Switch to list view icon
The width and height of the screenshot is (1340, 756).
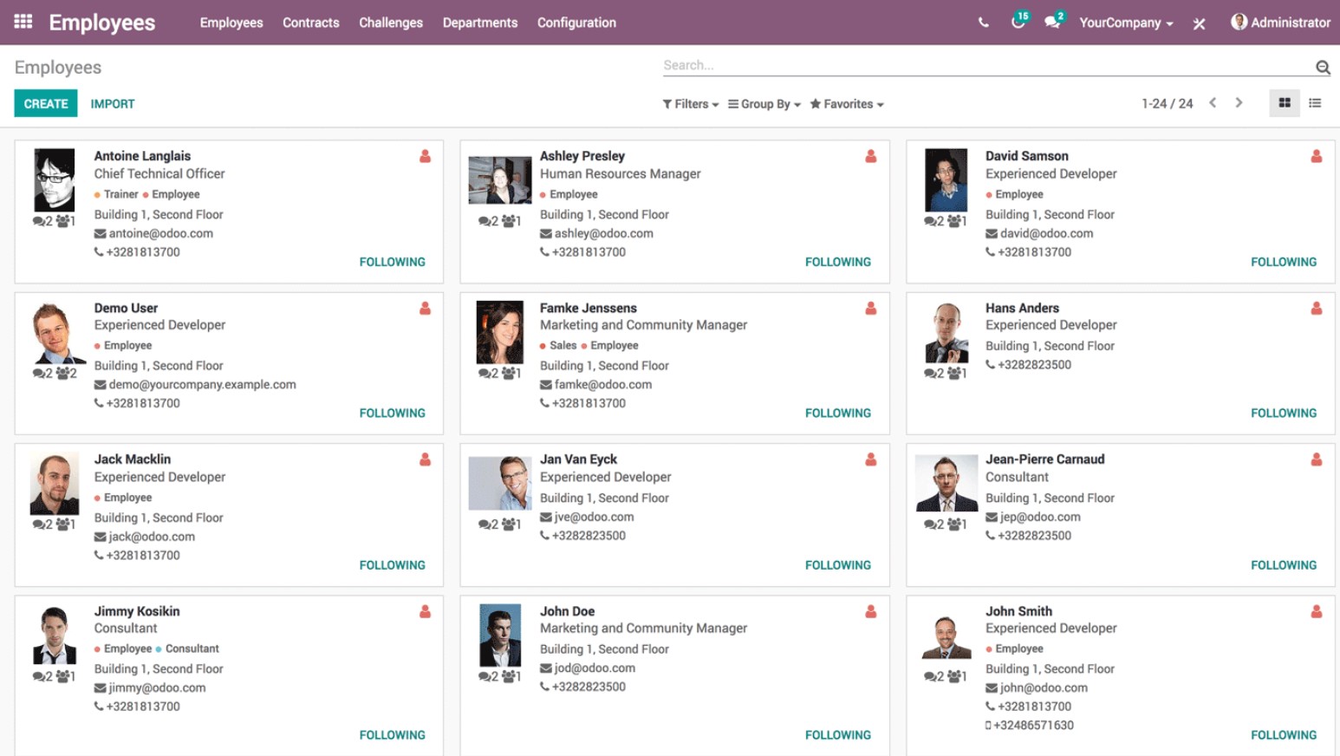pos(1315,103)
